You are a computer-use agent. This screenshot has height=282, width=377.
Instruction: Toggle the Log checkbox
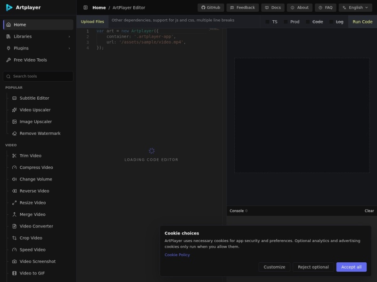(331, 22)
